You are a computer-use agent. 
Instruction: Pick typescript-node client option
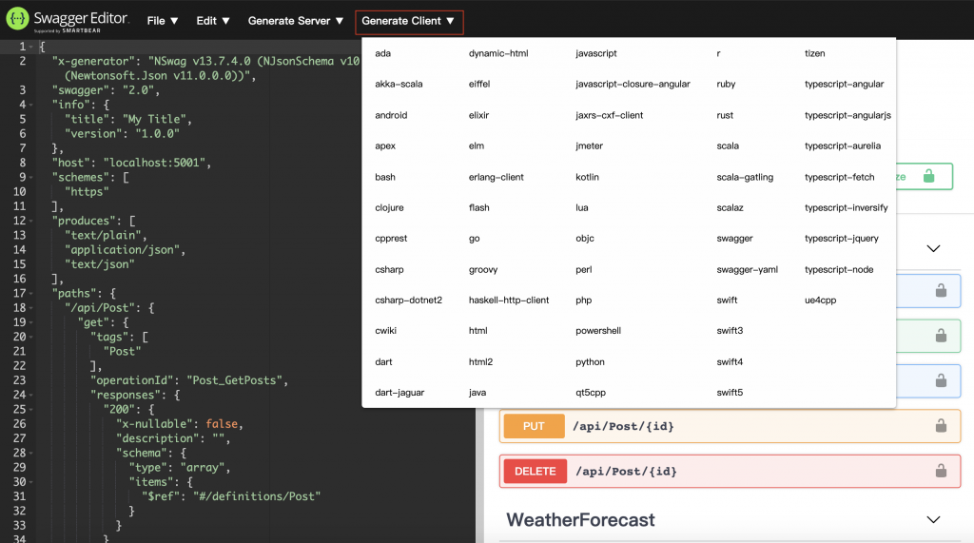(x=839, y=270)
